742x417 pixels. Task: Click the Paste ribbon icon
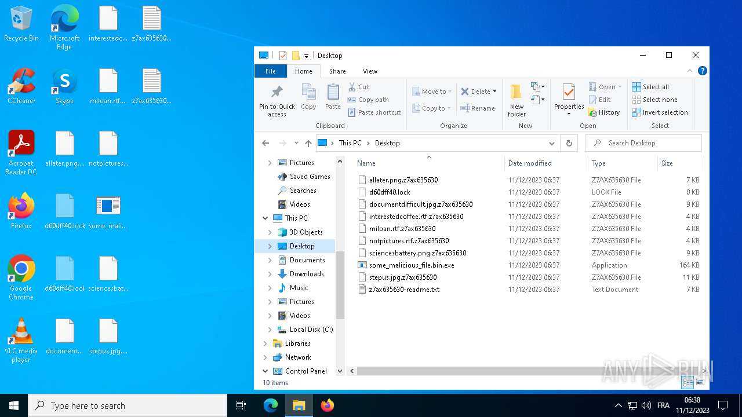pyautogui.click(x=333, y=93)
